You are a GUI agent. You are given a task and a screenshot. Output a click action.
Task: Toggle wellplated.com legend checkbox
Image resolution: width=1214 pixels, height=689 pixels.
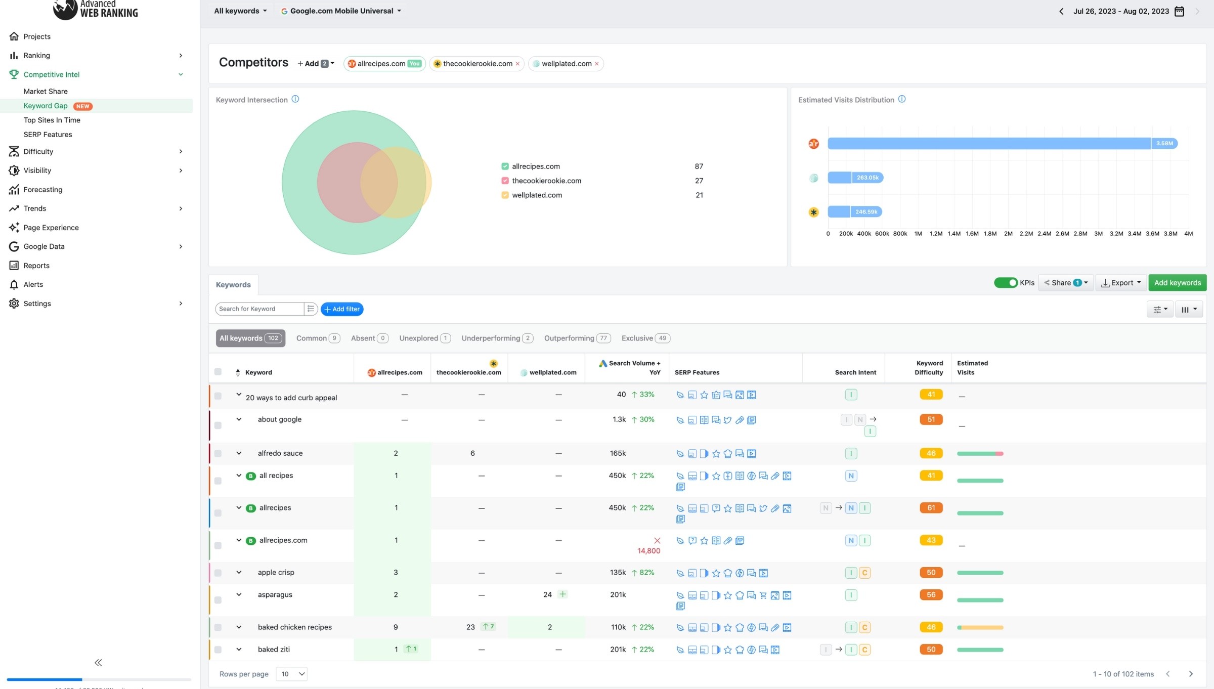pos(505,195)
